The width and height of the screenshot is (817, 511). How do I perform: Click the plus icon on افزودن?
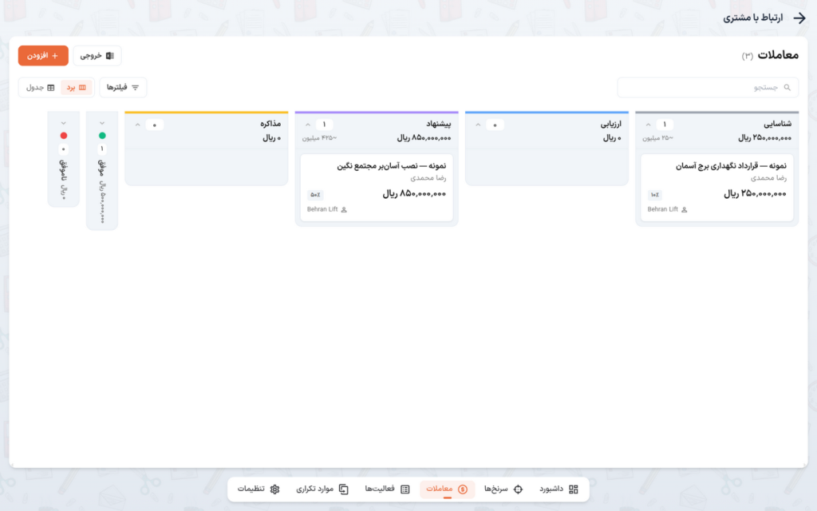pyautogui.click(x=55, y=56)
